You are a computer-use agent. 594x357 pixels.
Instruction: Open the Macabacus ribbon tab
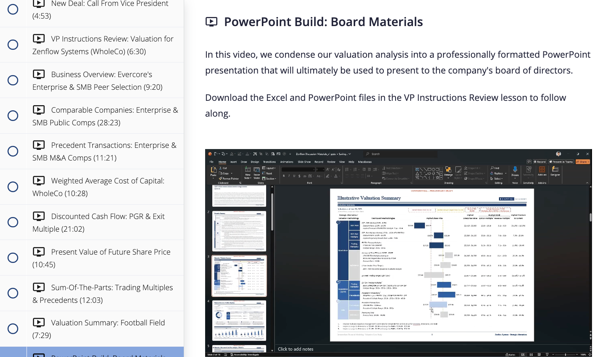365,162
